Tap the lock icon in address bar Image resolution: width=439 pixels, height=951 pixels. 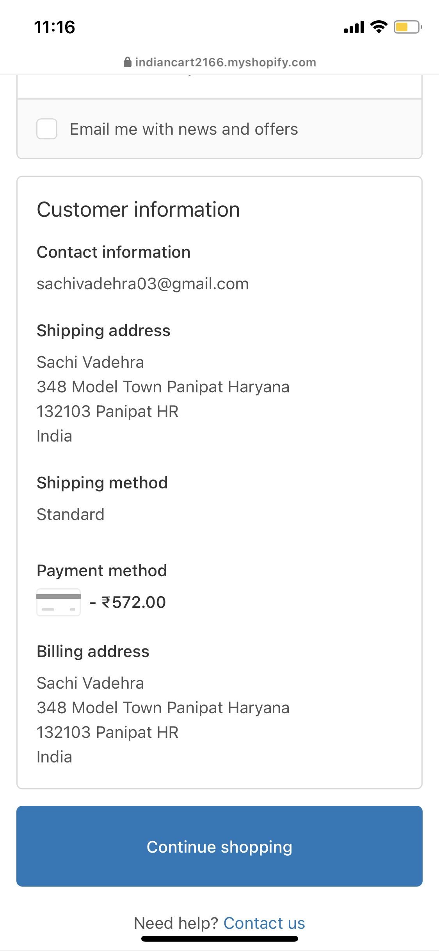pyautogui.click(x=127, y=62)
